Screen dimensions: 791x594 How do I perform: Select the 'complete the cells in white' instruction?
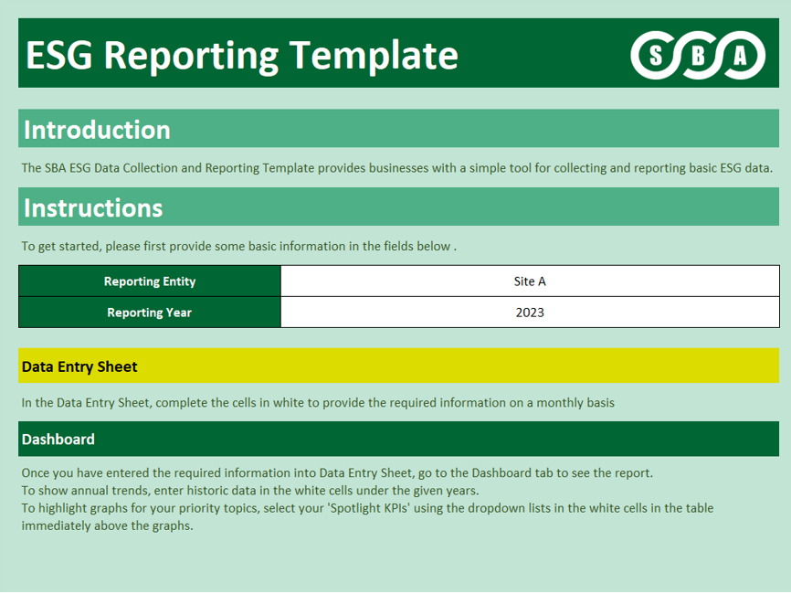(318, 403)
